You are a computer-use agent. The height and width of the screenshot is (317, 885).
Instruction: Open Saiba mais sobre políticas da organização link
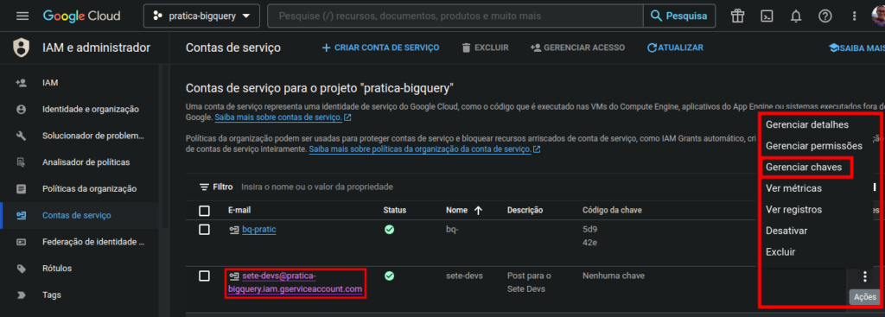424,149
